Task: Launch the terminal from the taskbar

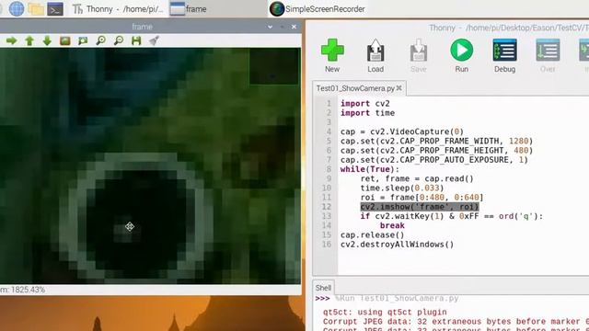Action: (55, 9)
